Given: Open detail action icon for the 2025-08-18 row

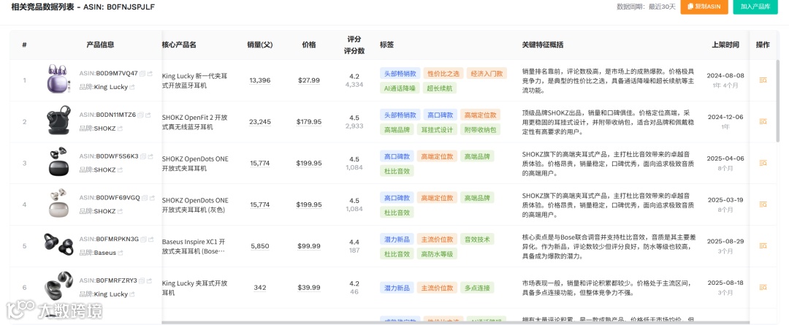Looking at the screenshot, I should pos(763,287).
